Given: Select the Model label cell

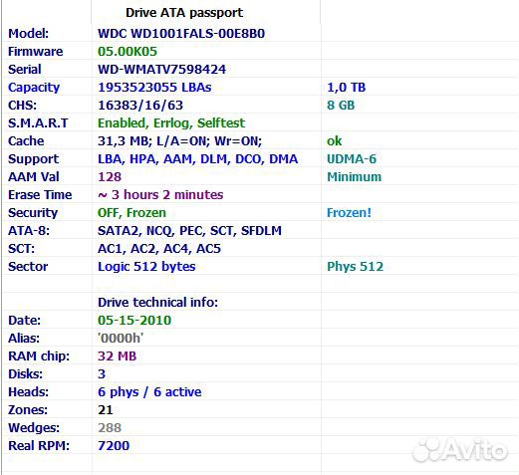Looking at the screenshot, I should [29, 34].
